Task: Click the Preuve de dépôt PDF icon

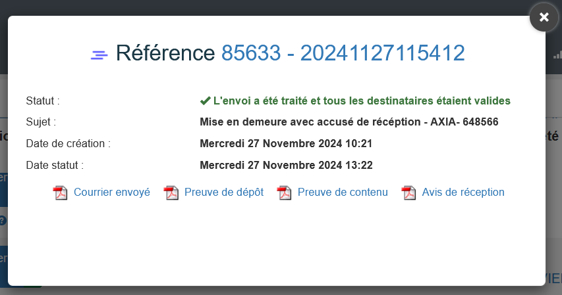Action: [x=171, y=193]
